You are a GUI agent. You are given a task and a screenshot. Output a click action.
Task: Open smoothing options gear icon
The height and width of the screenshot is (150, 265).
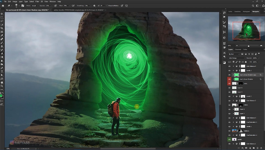click(x=94, y=5)
